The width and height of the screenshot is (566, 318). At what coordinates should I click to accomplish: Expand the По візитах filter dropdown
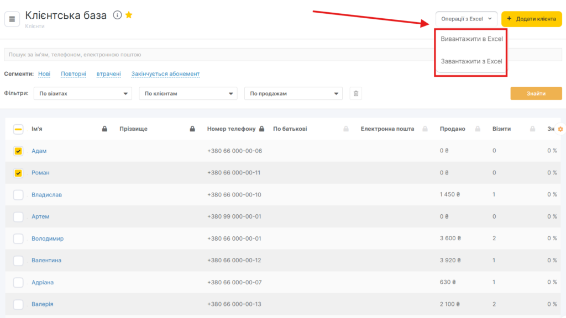point(82,94)
